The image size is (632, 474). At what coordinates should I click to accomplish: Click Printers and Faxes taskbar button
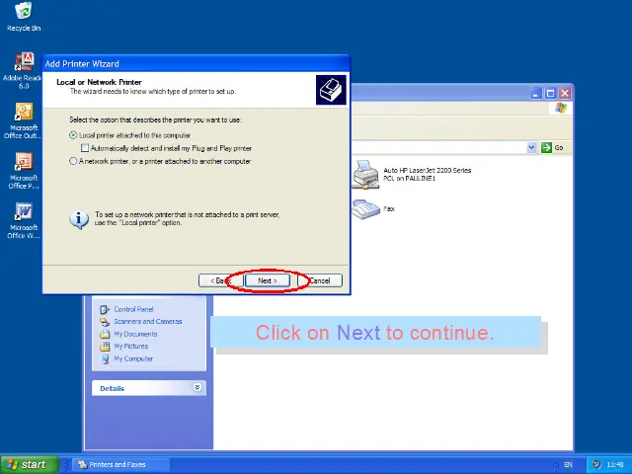point(120,464)
